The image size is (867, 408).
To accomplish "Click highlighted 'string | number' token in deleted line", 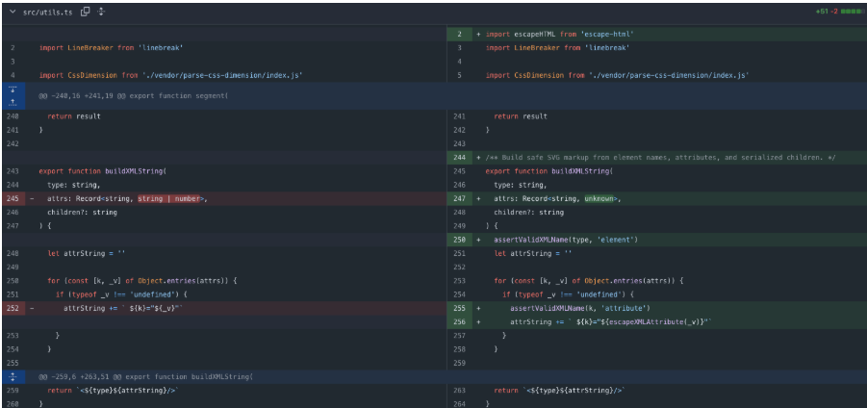I will (168, 198).
